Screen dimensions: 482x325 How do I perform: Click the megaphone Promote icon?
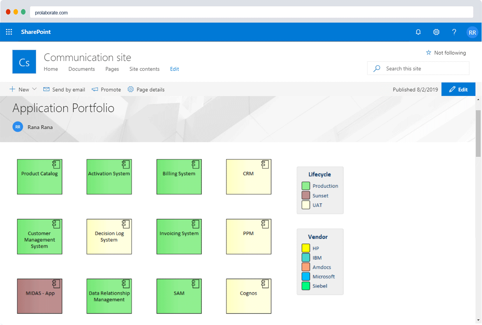(95, 89)
